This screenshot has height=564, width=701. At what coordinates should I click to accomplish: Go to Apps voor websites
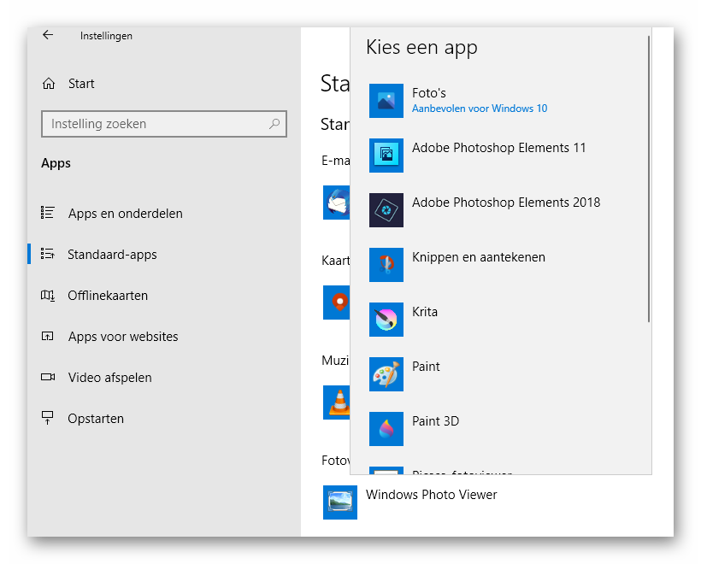point(123,337)
